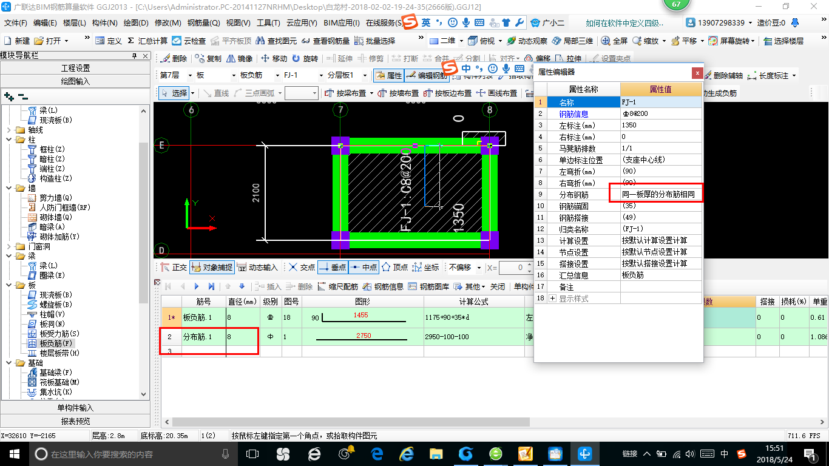Toggle 顶点 vertex snap
Screen dimensions: 829x466
(x=394, y=267)
